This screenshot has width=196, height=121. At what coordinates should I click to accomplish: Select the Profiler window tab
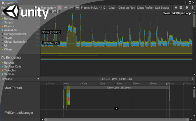[8, 3]
